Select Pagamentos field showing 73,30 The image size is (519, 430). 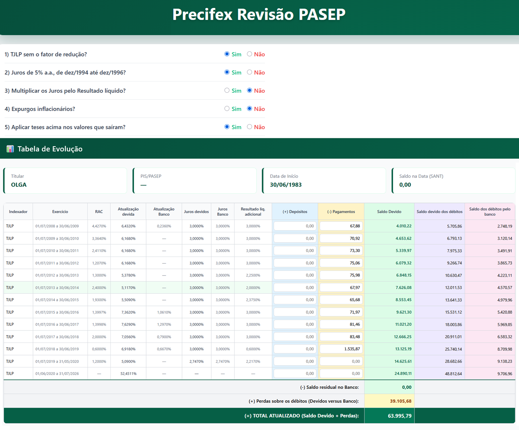coord(341,250)
